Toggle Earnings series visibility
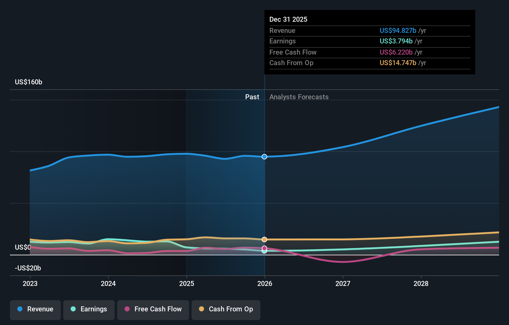The image size is (509, 325). [x=89, y=309]
